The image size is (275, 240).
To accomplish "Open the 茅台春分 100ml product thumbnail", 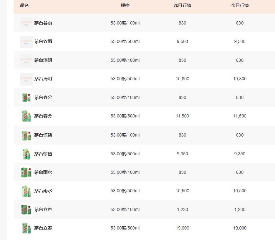I will pos(26,98).
